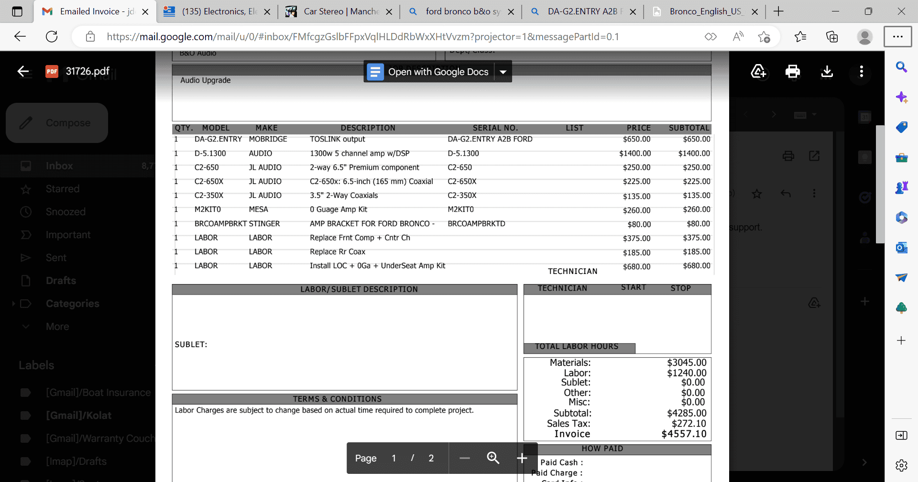The image size is (918, 482).
Task: Select the invoice total $4557.10
Action: click(684, 434)
